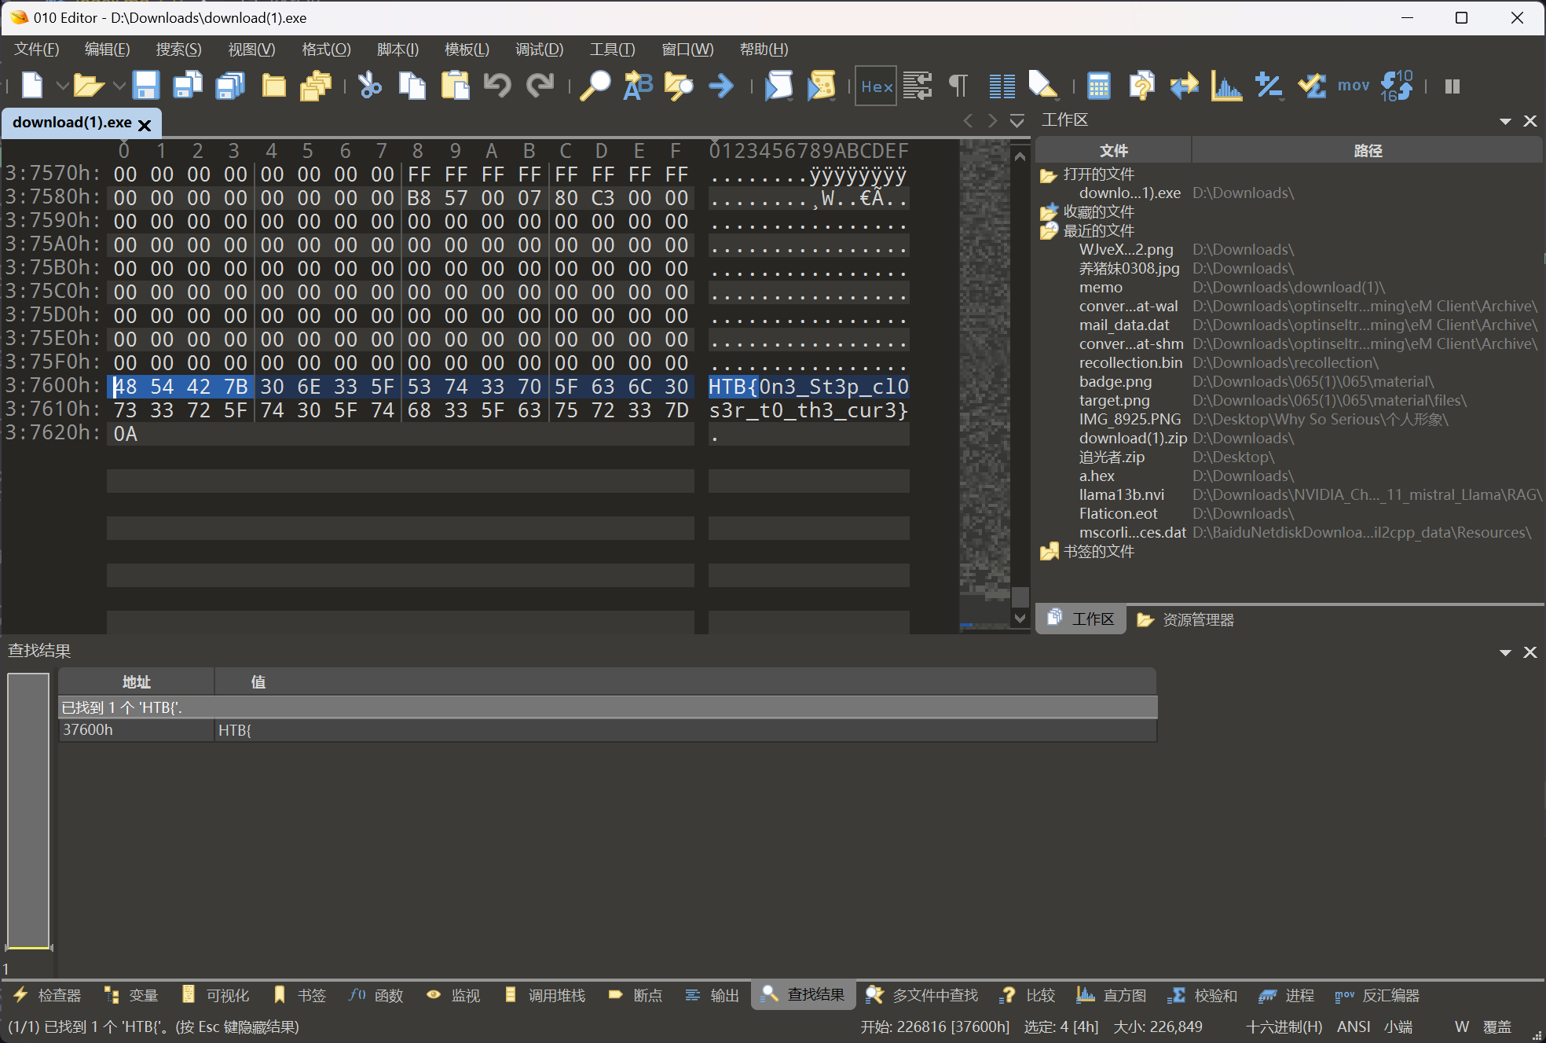Open 工作区 panel options dropdown arrow
The image size is (1546, 1043).
(1505, 121)
